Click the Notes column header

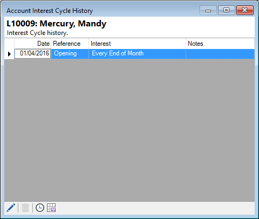(x=220, y=44)
